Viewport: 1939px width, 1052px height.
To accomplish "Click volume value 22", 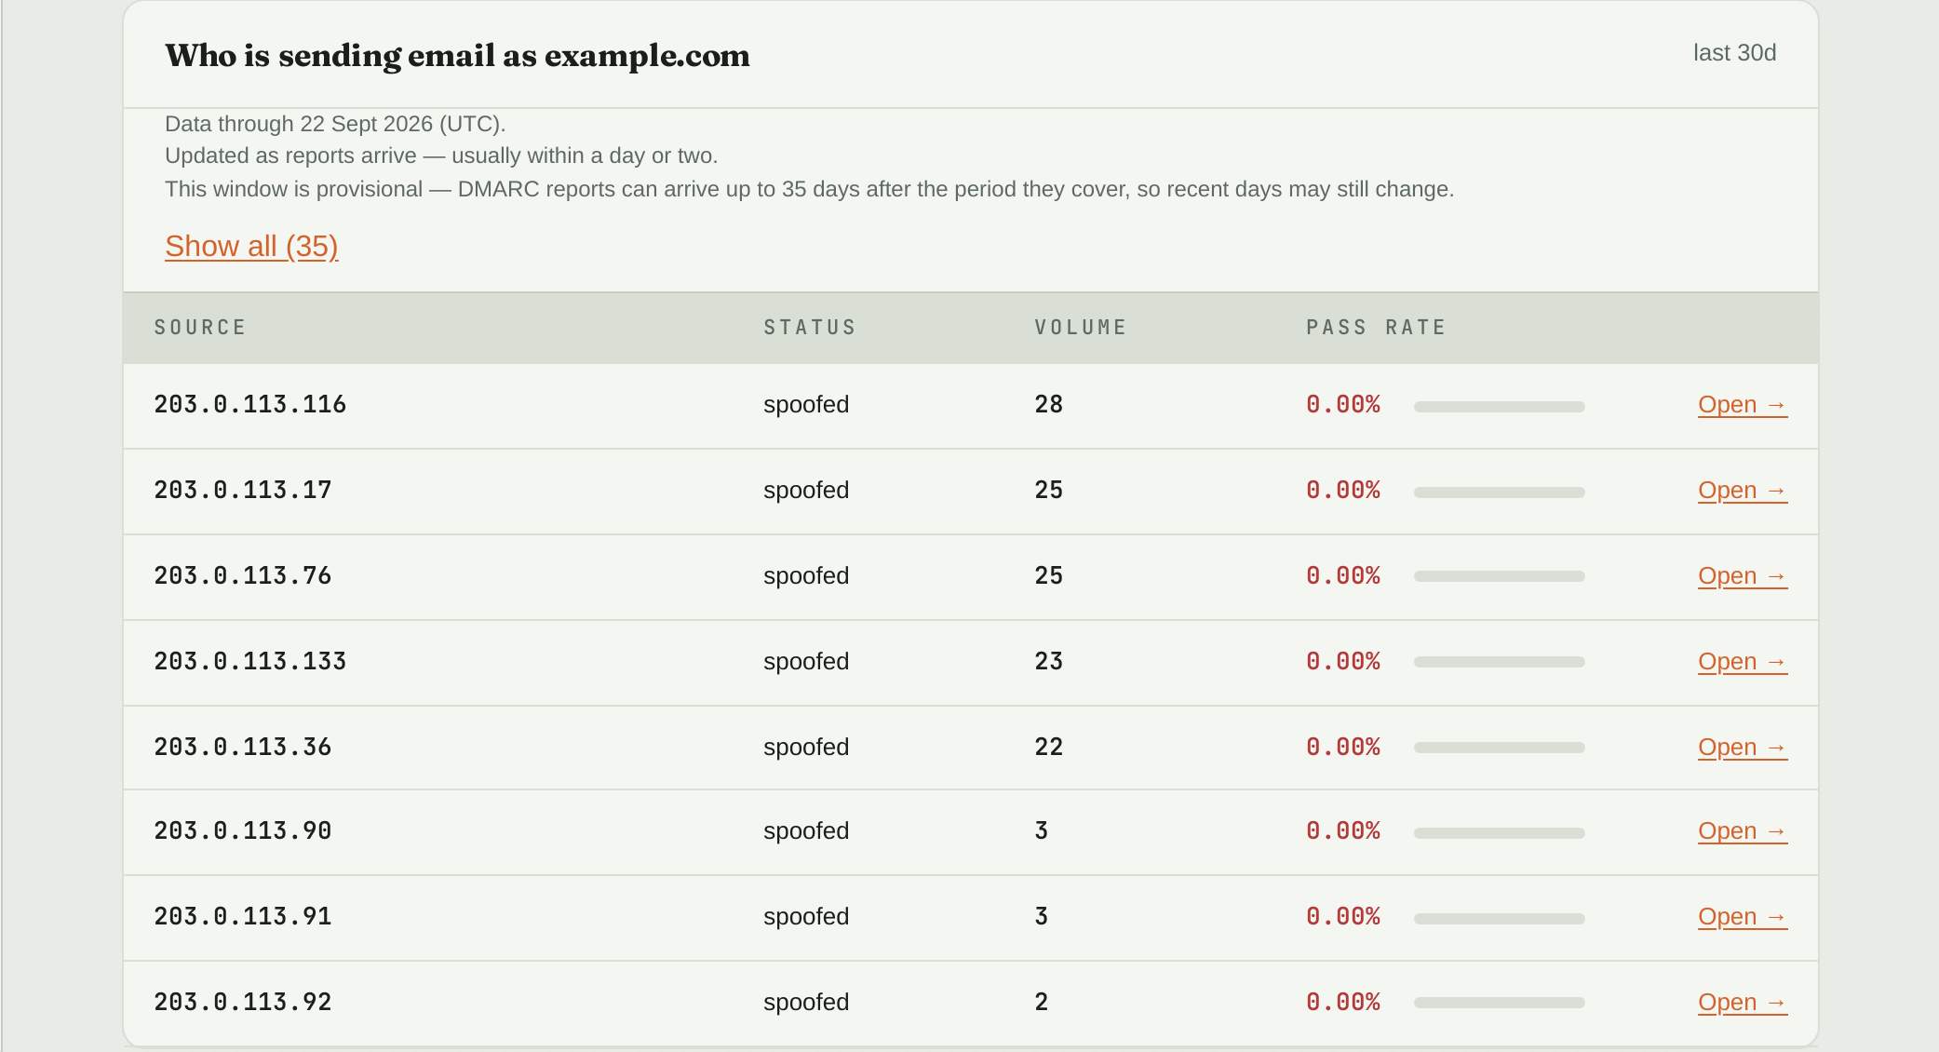I will point(1048,748).
